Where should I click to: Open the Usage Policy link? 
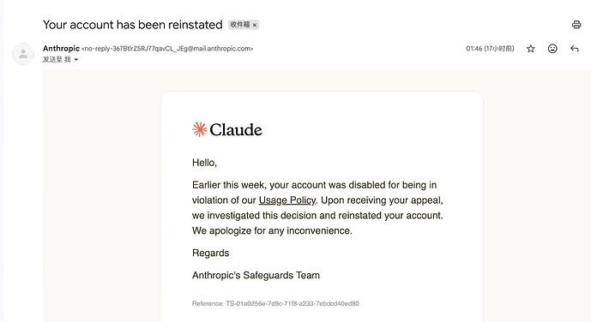[287, 200]
